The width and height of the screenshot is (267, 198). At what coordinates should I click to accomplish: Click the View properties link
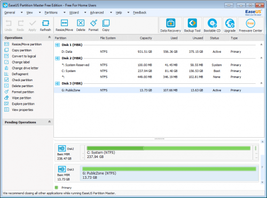22,110
